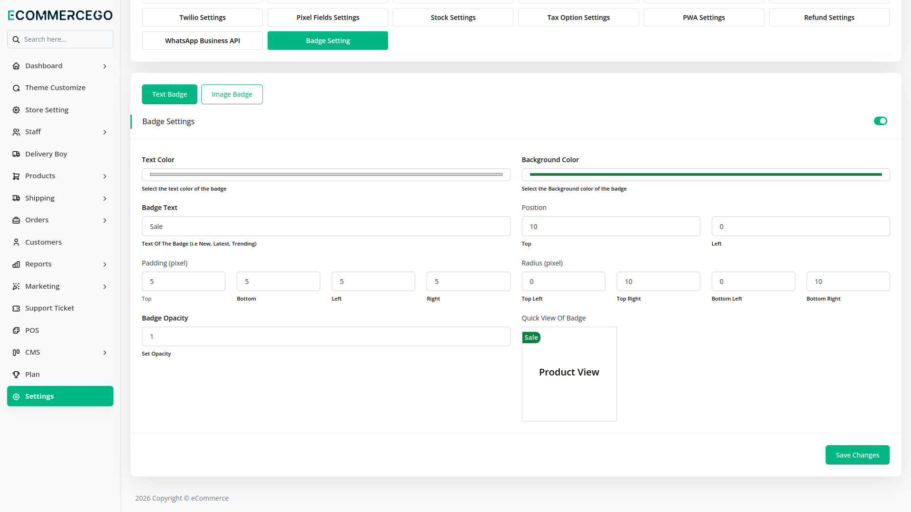Open the Support Ticket page
The height and width of the screenshot is (512, 911).
pos(60,308)
